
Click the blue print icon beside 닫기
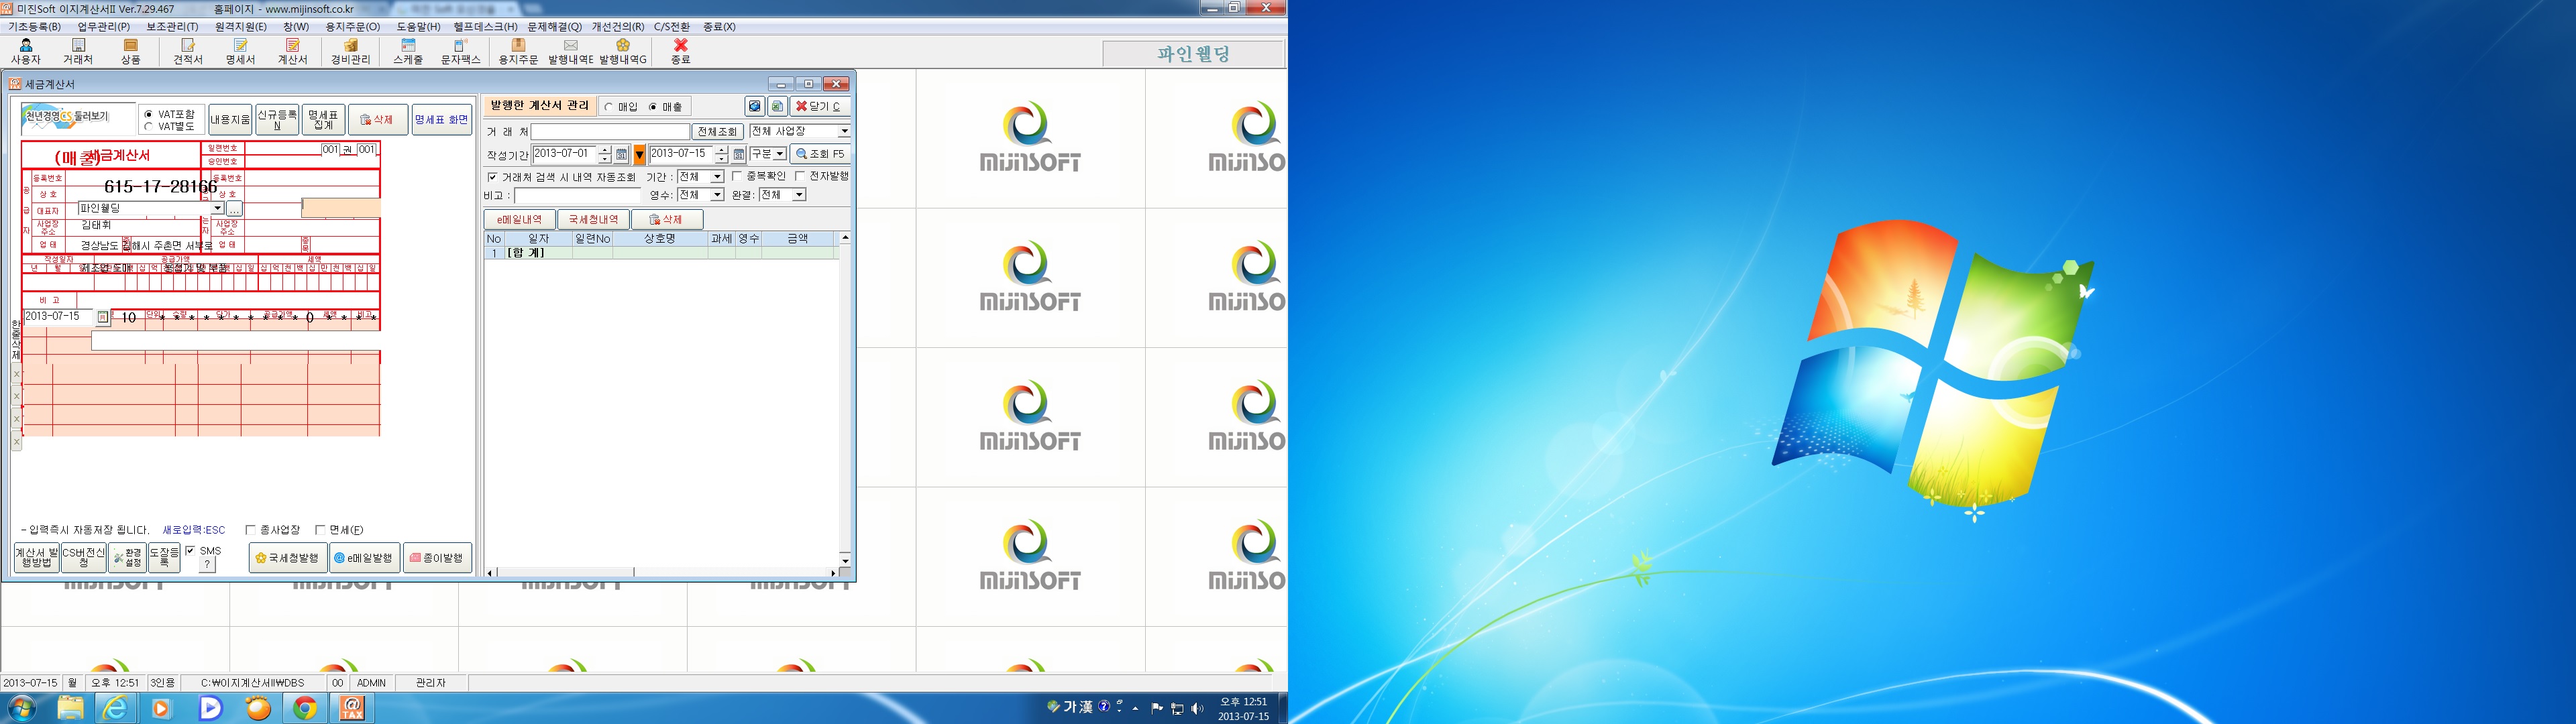(x=755, y=106)
